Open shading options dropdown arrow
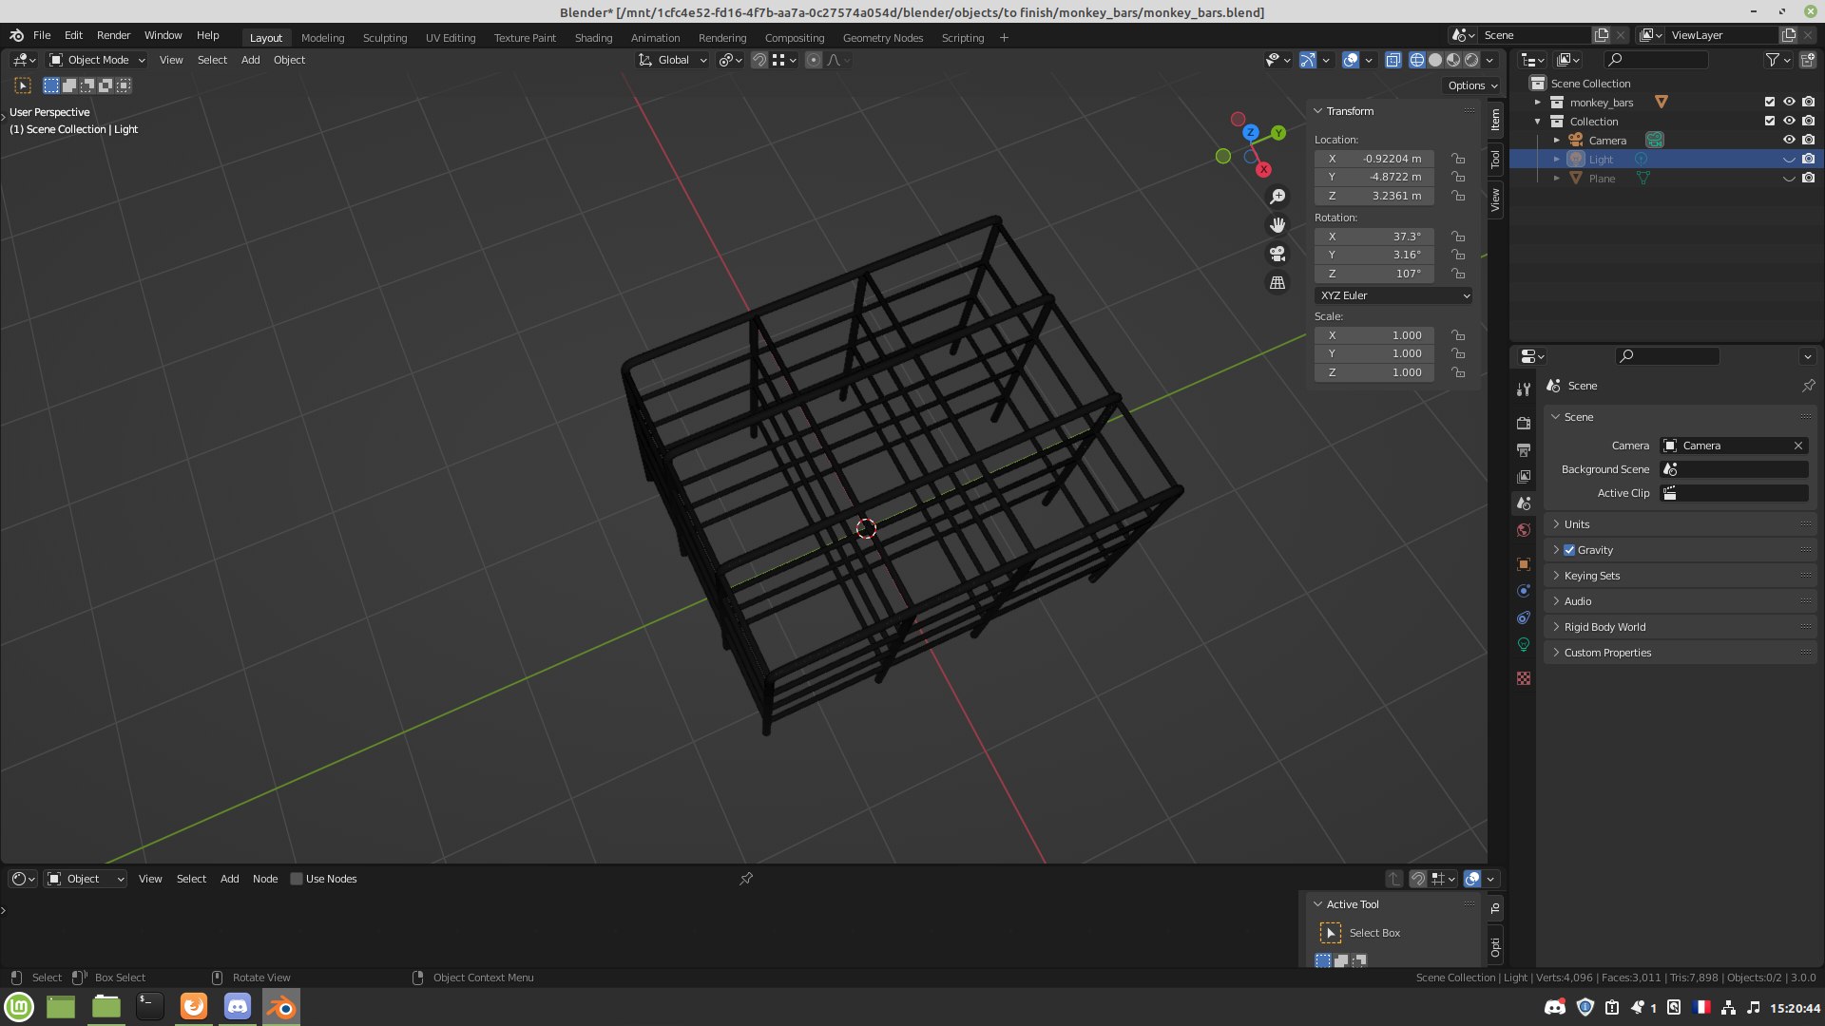 (x=1490, y=60)
